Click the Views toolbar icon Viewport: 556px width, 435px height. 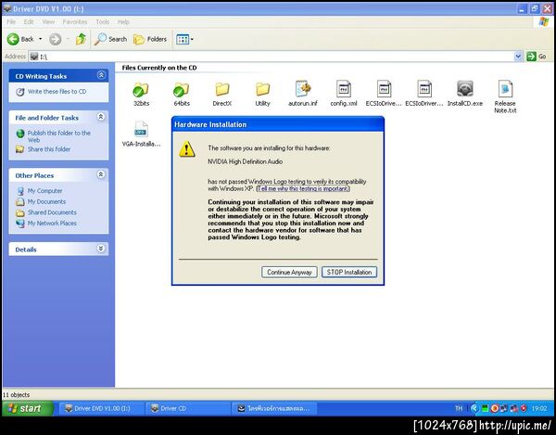tap(183, 39)
